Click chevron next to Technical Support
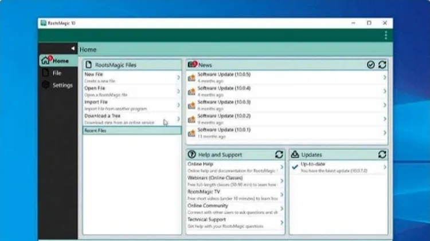Screen dimensions: 430x241 tap(282, 223)
